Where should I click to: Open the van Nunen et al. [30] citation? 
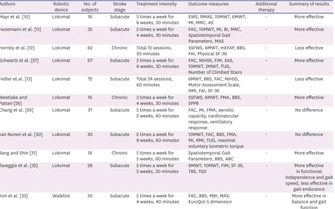pyautogui.click(x=21, y=135)
